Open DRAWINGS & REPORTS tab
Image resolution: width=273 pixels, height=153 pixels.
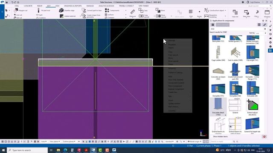coord(73,6)
